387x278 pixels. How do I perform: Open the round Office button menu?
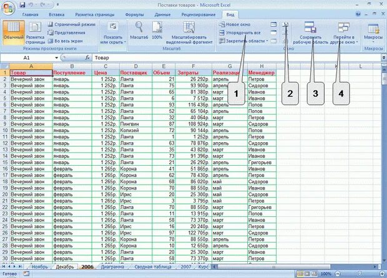coord(8,8)
